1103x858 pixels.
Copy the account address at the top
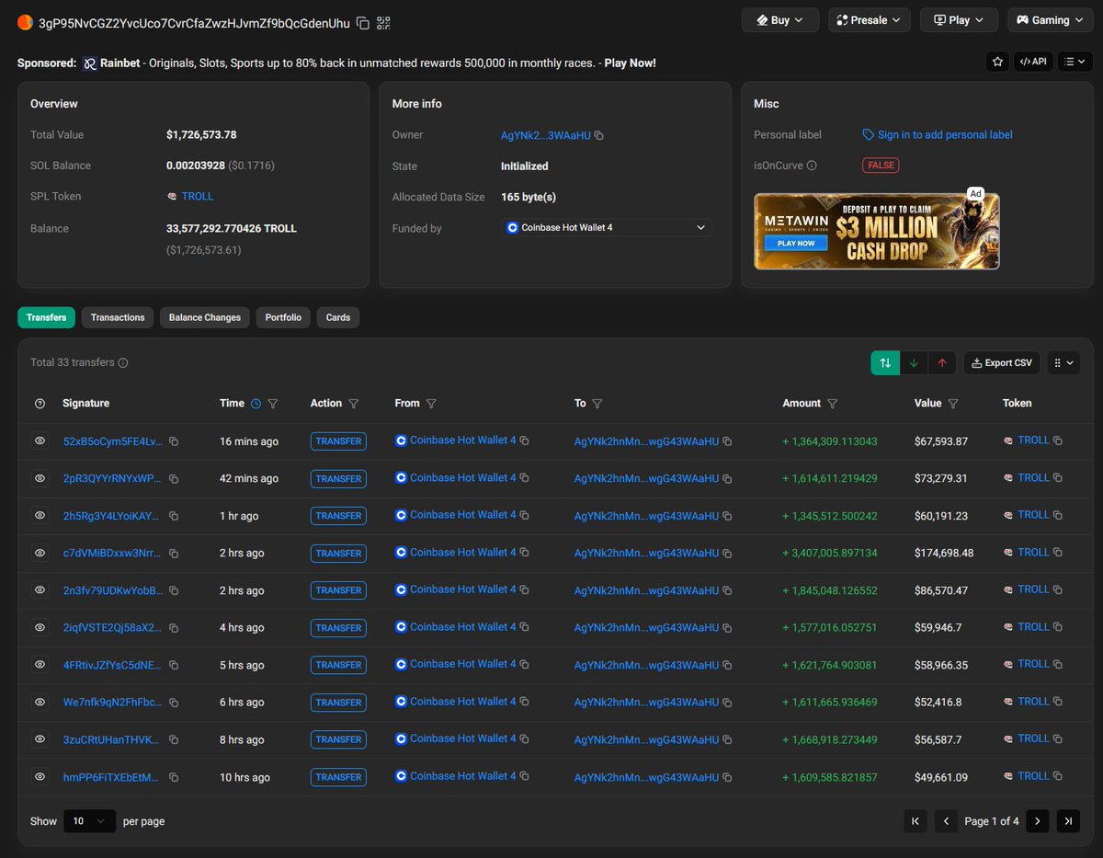point(363,22)
